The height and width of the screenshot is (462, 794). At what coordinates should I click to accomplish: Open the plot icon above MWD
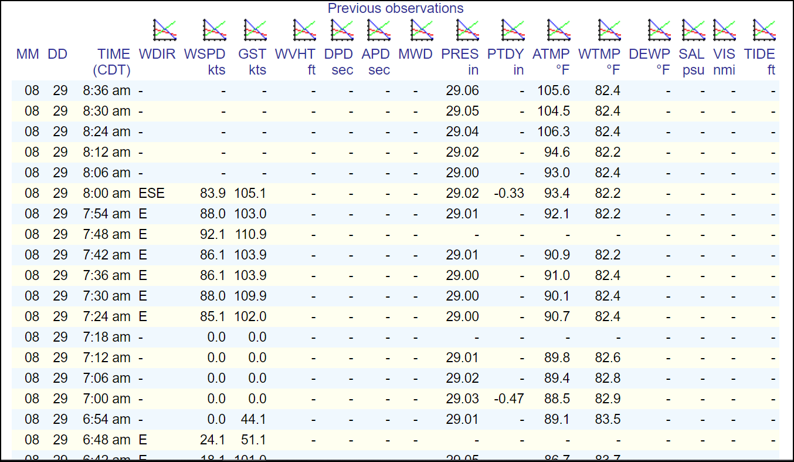(422, 29)
